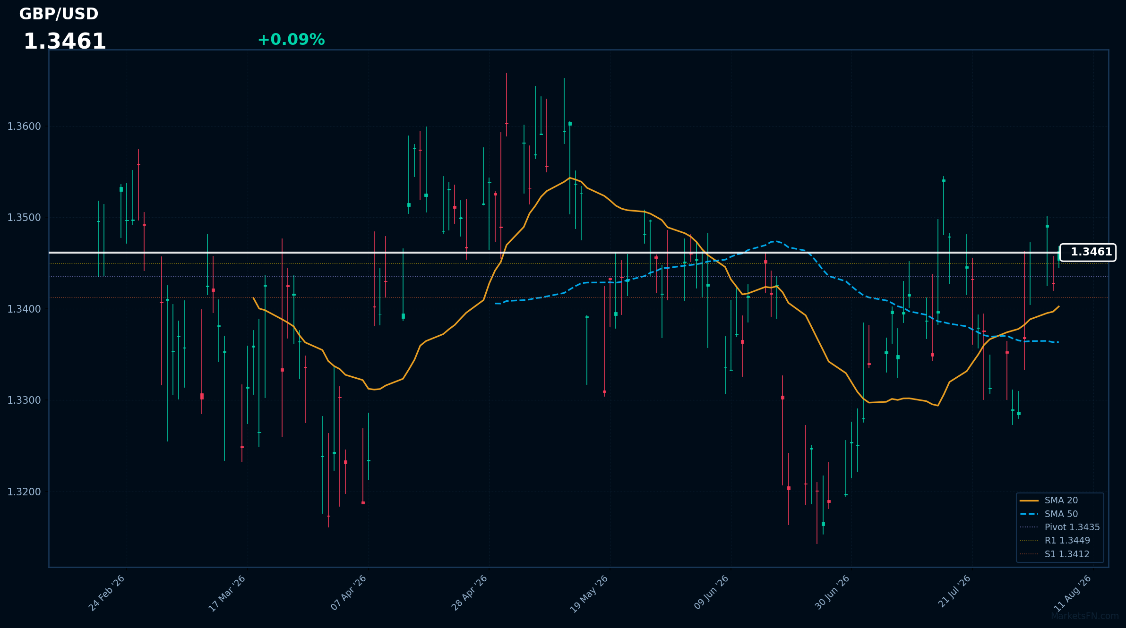Image resolution: width=1126 pixels, height=628 pixels.
Task: Click the Pivot 1.3435 legend entry
Action: (1060, 527)
